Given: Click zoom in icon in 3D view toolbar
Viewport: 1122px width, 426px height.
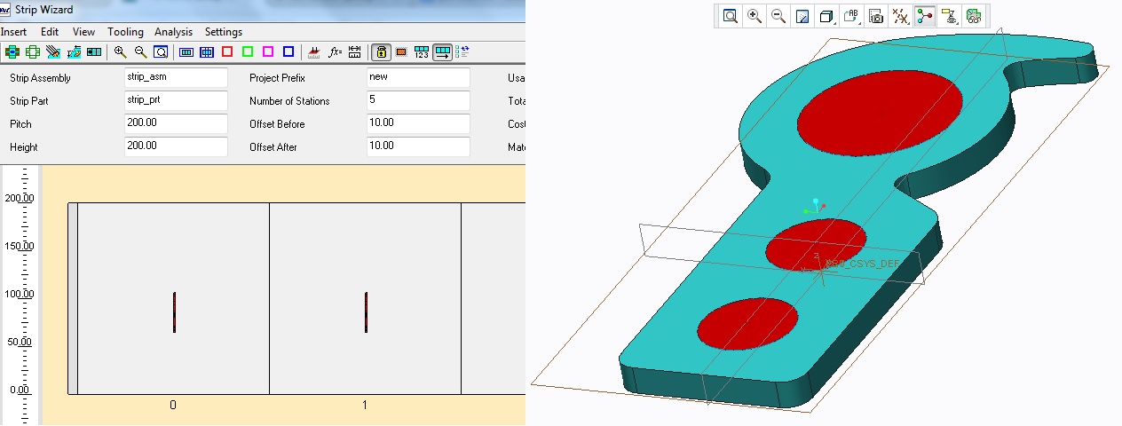Looking at the screenshot, I should (x=755, y=16).
